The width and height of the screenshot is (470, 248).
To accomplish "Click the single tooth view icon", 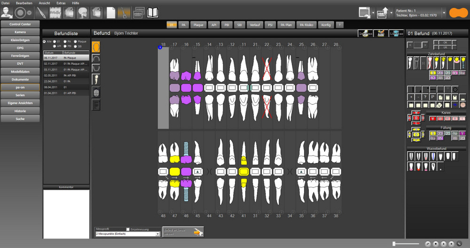I will click(x=96, y=80).
